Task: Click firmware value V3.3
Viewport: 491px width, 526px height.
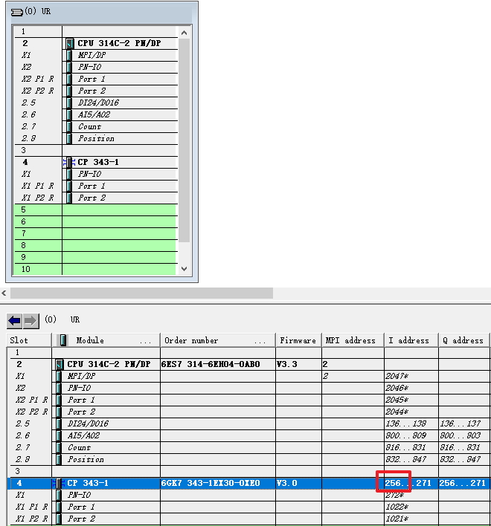Action: (x=287, y=364)
